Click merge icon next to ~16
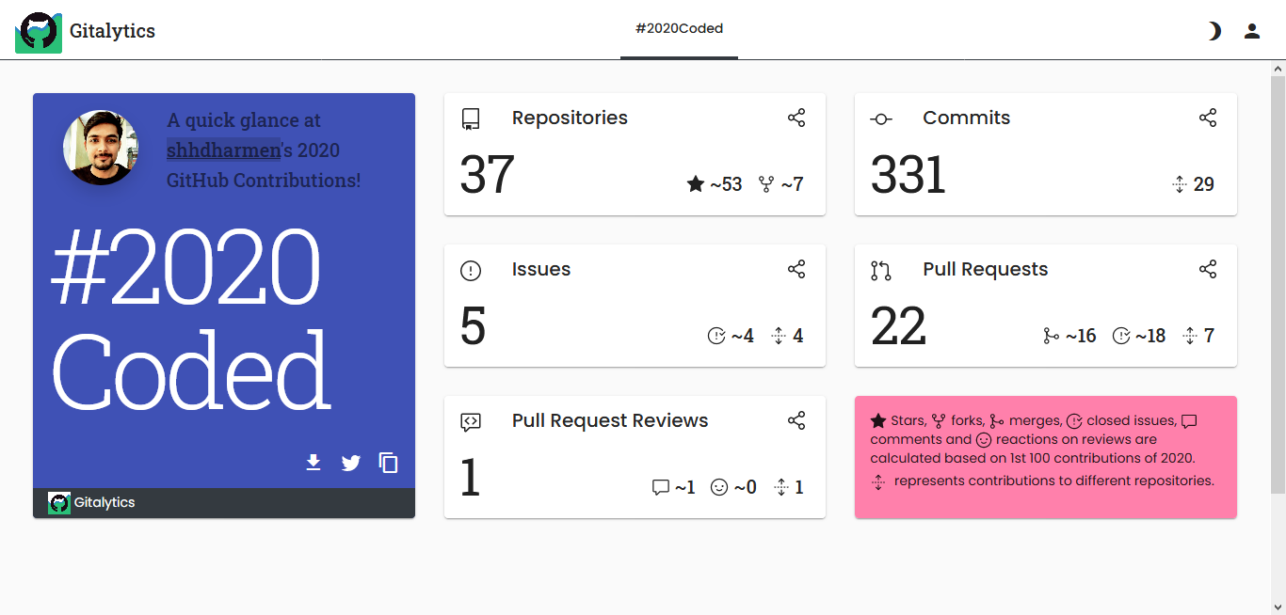 tap(1051, 336)
